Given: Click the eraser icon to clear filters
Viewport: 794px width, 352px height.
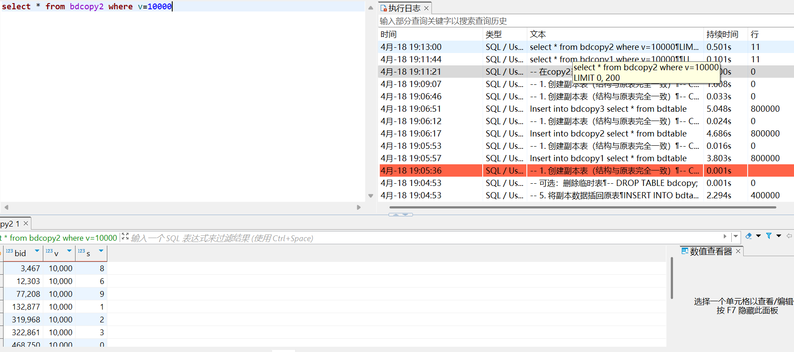Looking at the screenshot, I should click(749, 236).
